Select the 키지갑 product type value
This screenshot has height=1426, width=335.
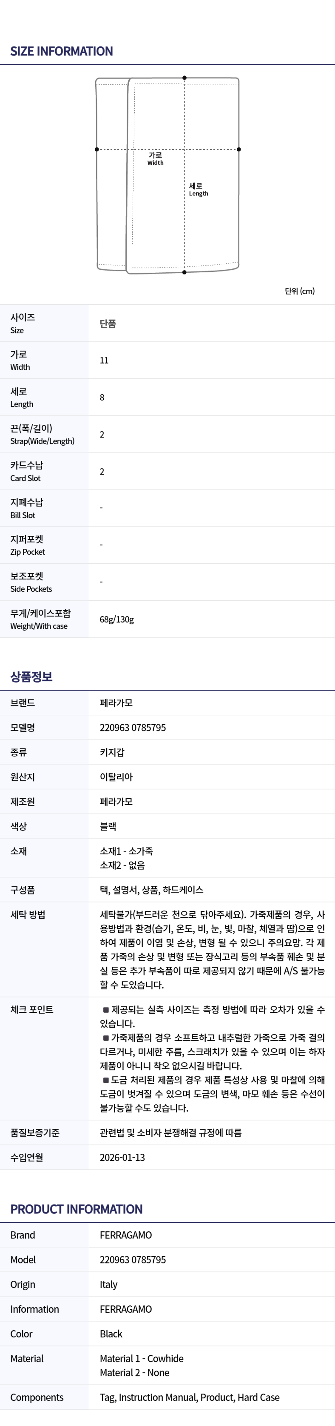[x=112, y=752]
